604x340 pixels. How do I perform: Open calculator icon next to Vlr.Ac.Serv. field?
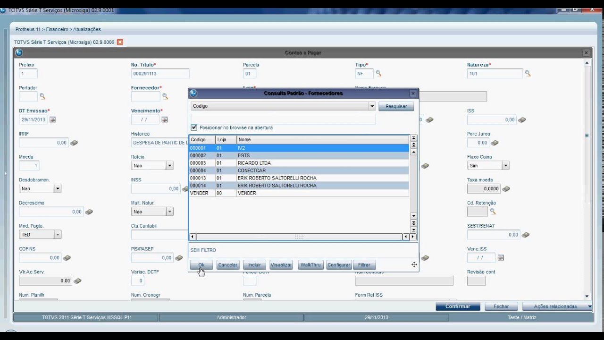(x=77, y=281)
